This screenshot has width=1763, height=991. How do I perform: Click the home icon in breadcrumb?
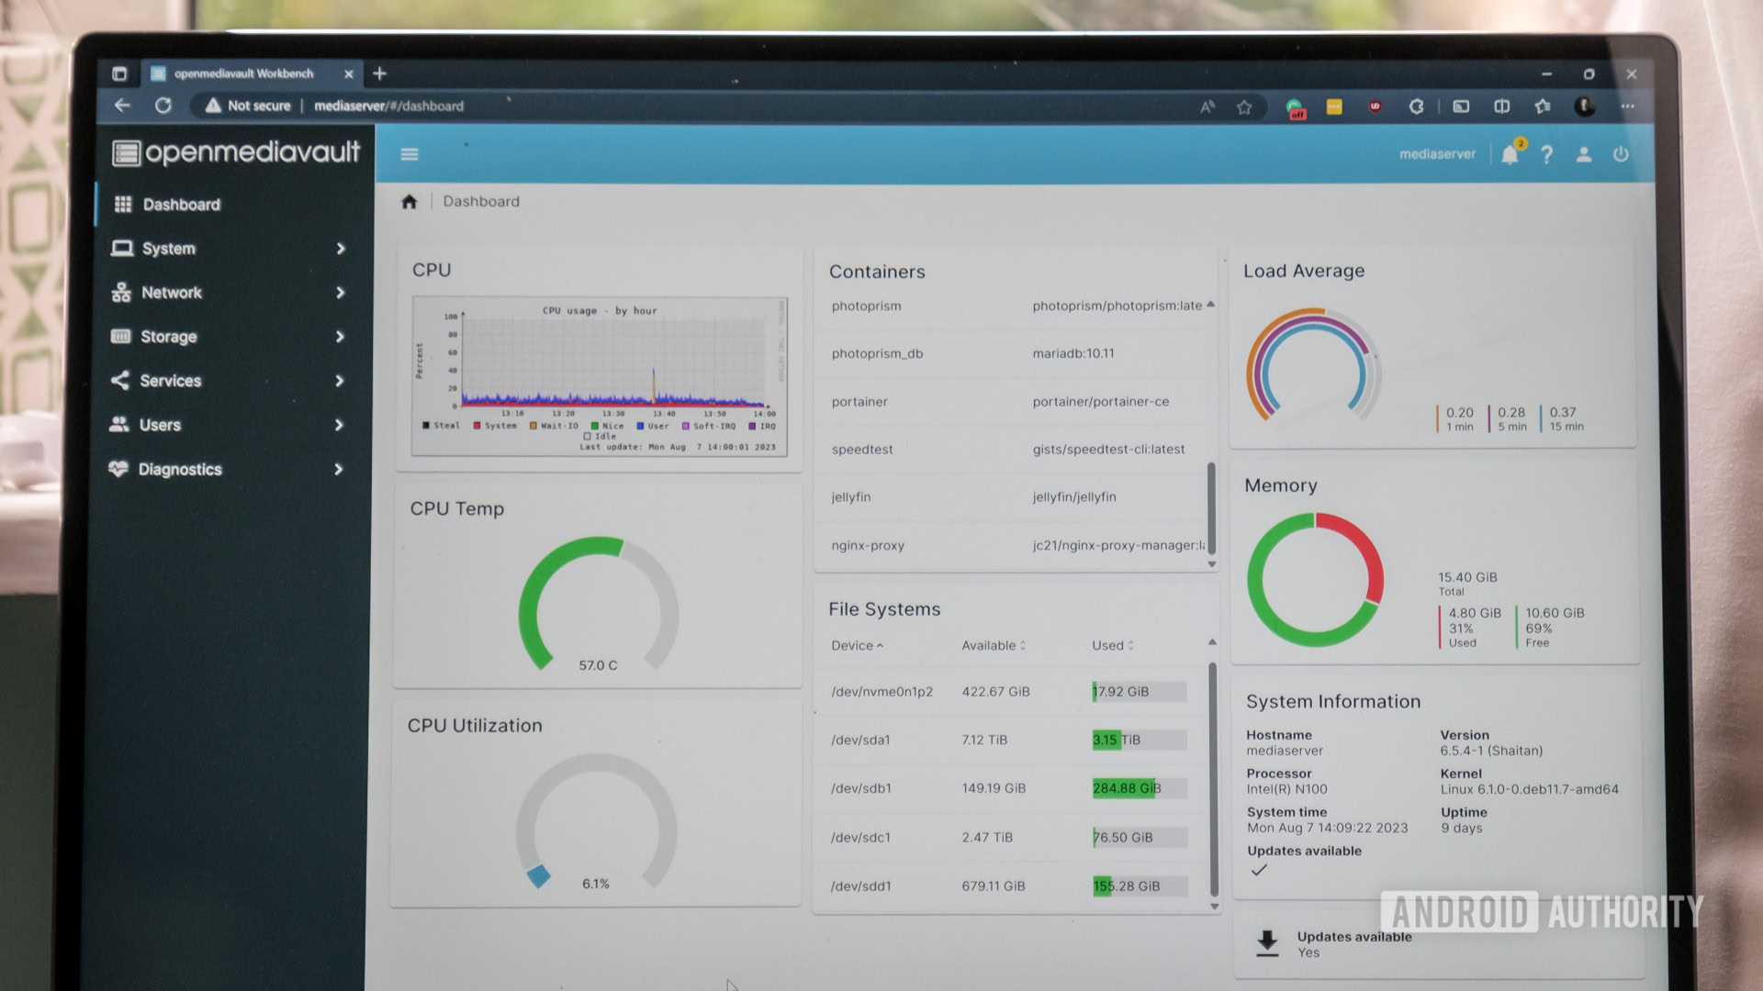click(410, 202)
